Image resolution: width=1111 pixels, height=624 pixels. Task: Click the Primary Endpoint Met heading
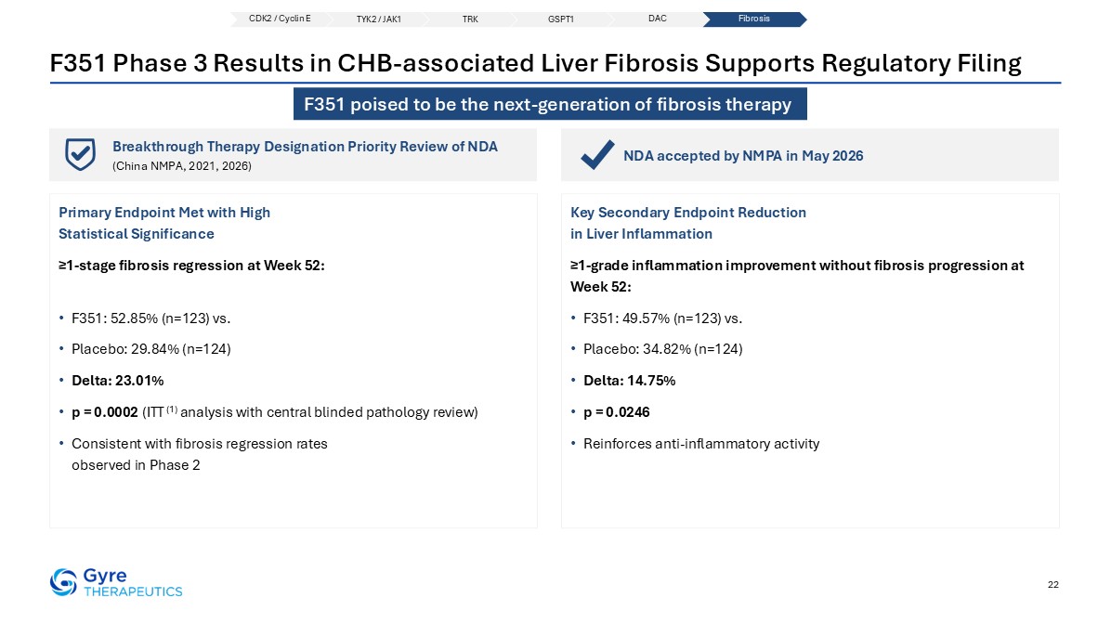tap(164, 223)
